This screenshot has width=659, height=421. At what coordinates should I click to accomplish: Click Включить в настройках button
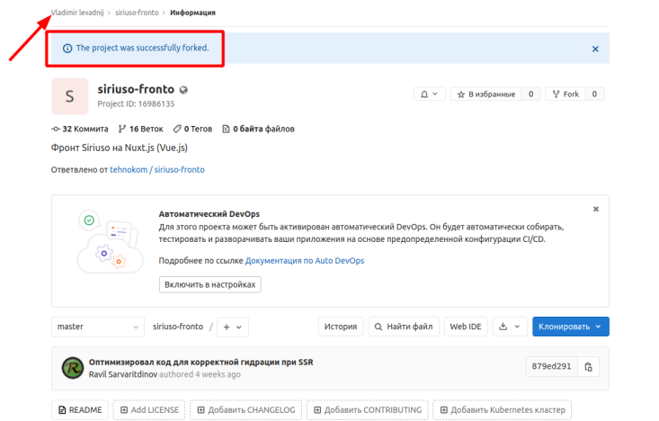point(209,285)
